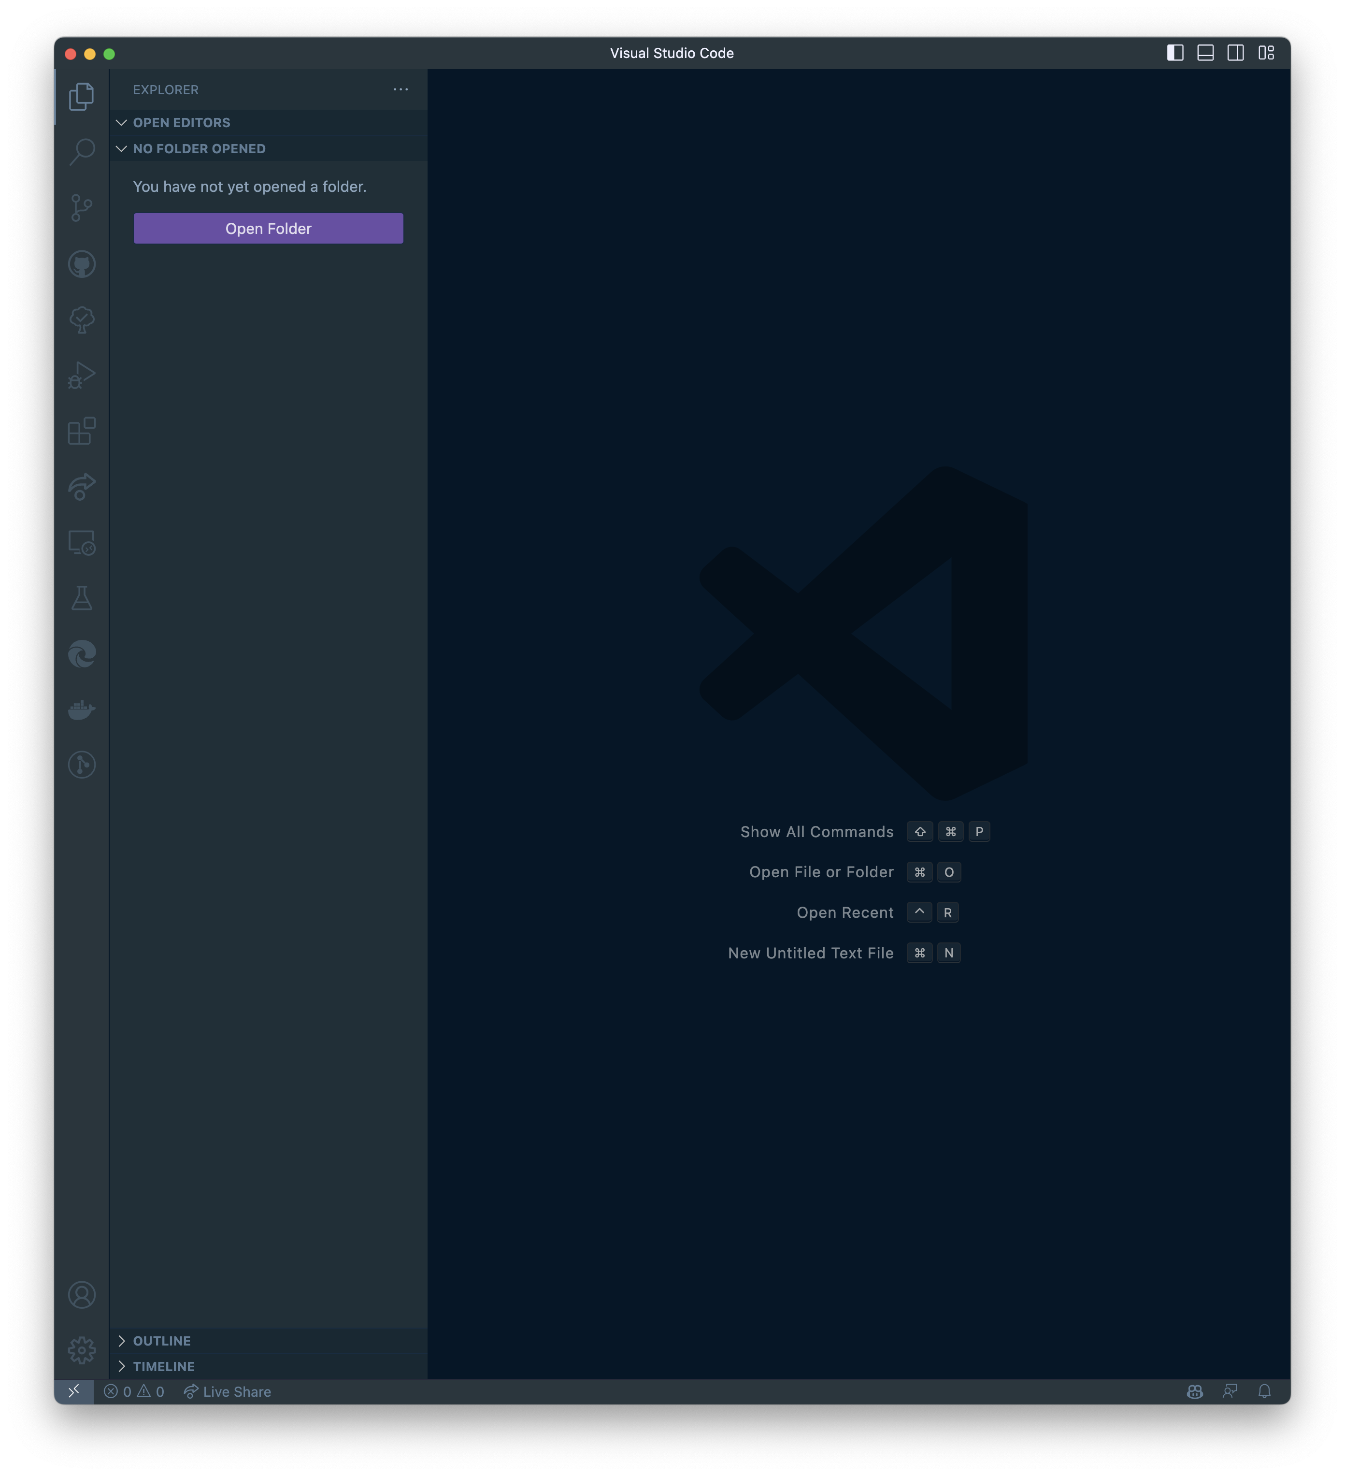Select the Testing flask icon
1345x1476 pixels.
pyautogui.click(x=81, y=598)
